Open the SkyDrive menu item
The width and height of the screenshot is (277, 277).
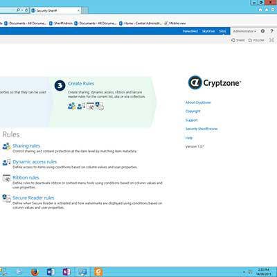208,31
